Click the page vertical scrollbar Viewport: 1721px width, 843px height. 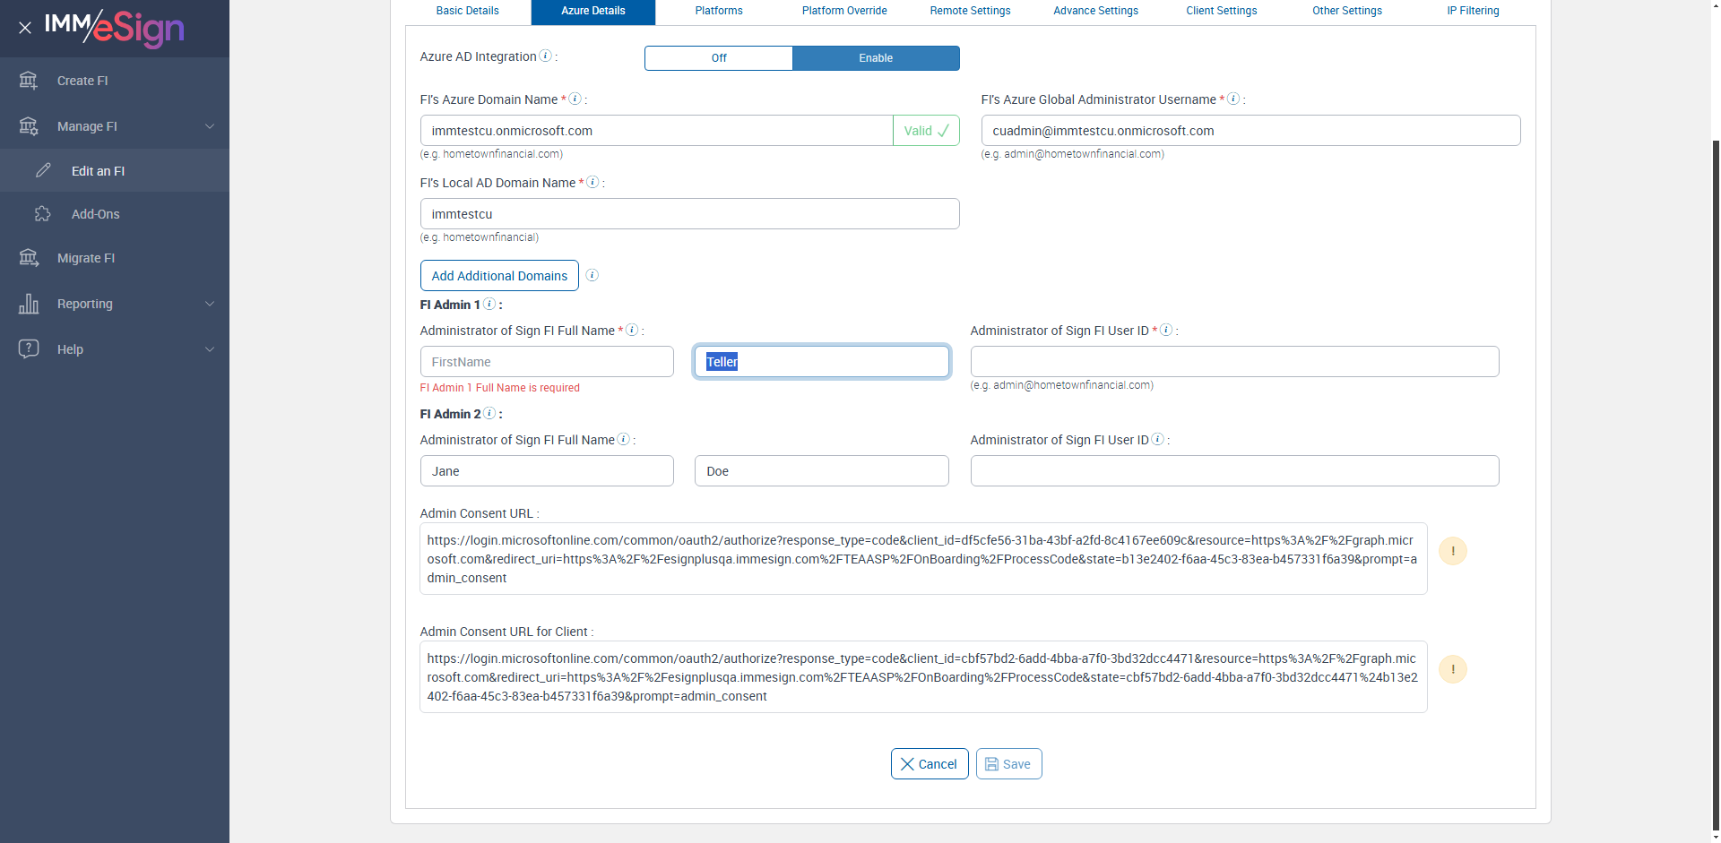click(x=1716, y=484)
